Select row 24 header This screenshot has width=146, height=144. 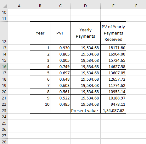(4, 117)
